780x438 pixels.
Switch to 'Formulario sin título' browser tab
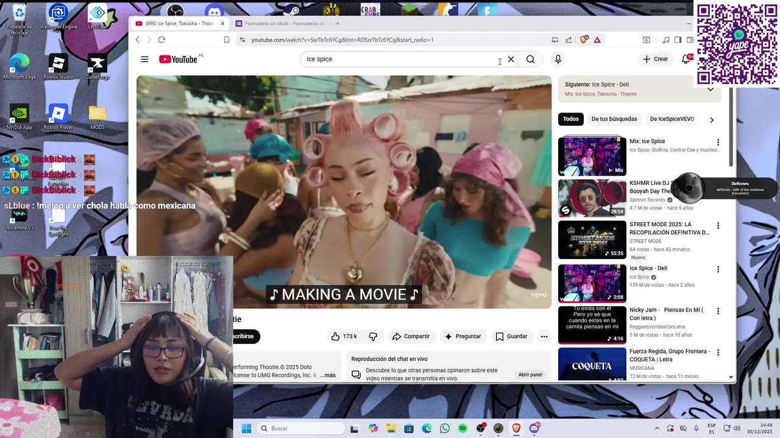[x=280, y=24]
